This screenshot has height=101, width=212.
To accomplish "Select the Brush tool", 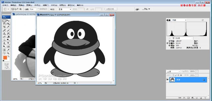I will [8, 30].
